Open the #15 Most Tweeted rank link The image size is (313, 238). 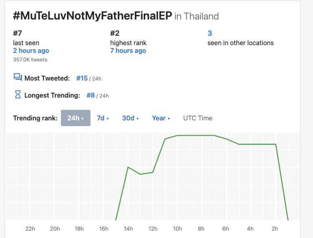(82, 78)
